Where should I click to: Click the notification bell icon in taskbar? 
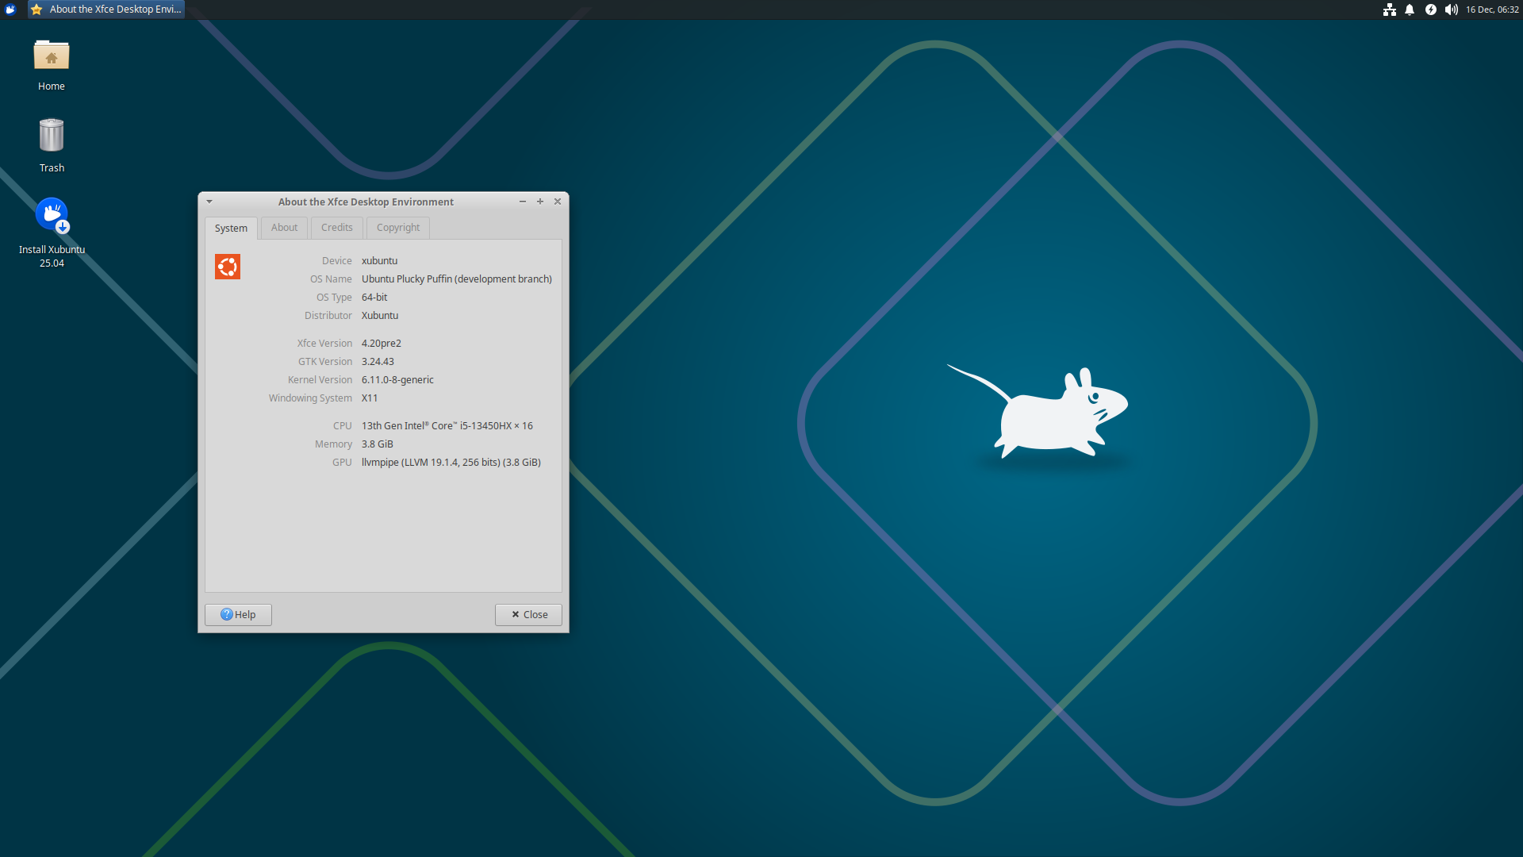(x=1408, y=10)
